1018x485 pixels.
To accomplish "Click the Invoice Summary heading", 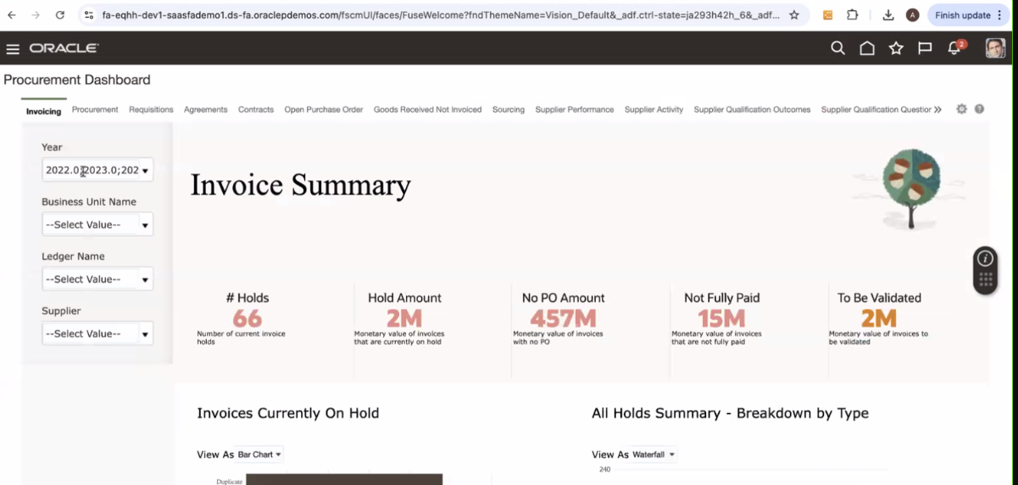I will coord(301,185).
